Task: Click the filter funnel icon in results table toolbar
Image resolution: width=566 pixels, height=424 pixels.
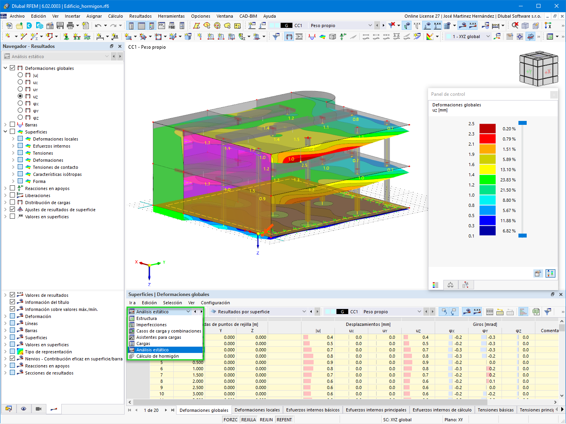Action: click(x=547, y=312)
